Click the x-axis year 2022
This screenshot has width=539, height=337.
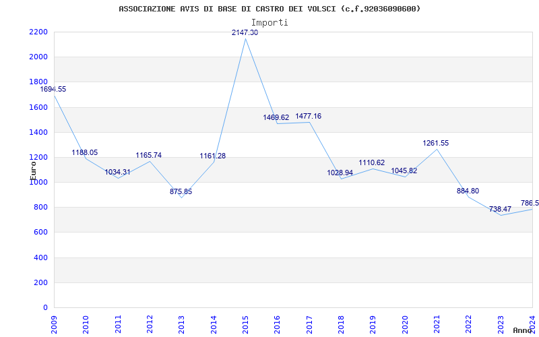point(469,324)
